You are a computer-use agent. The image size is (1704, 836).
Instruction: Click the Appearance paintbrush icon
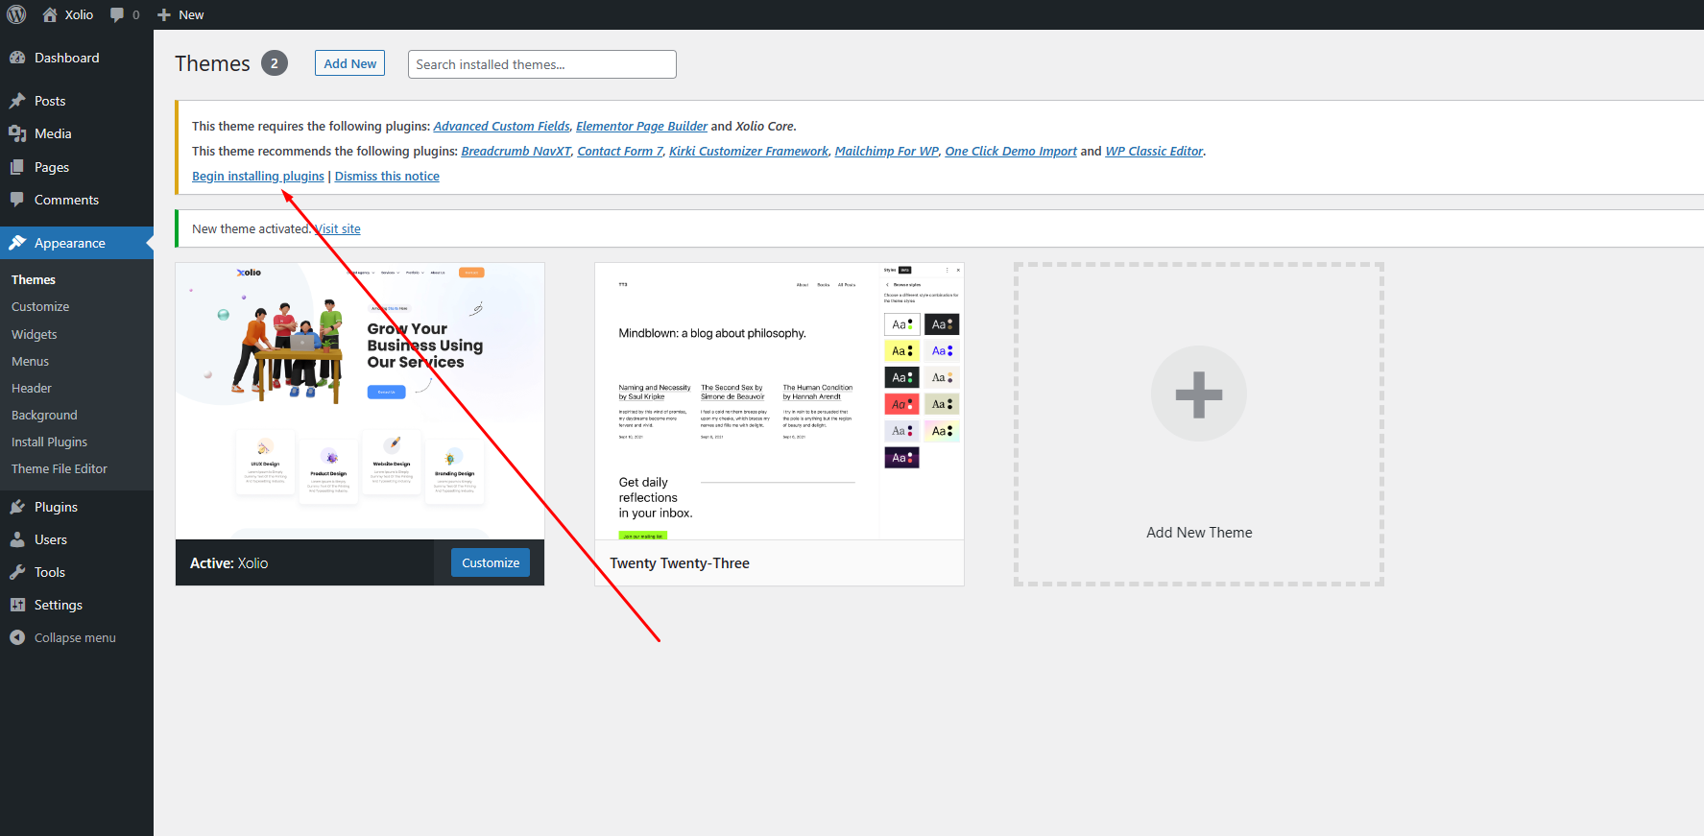(17, 243)
